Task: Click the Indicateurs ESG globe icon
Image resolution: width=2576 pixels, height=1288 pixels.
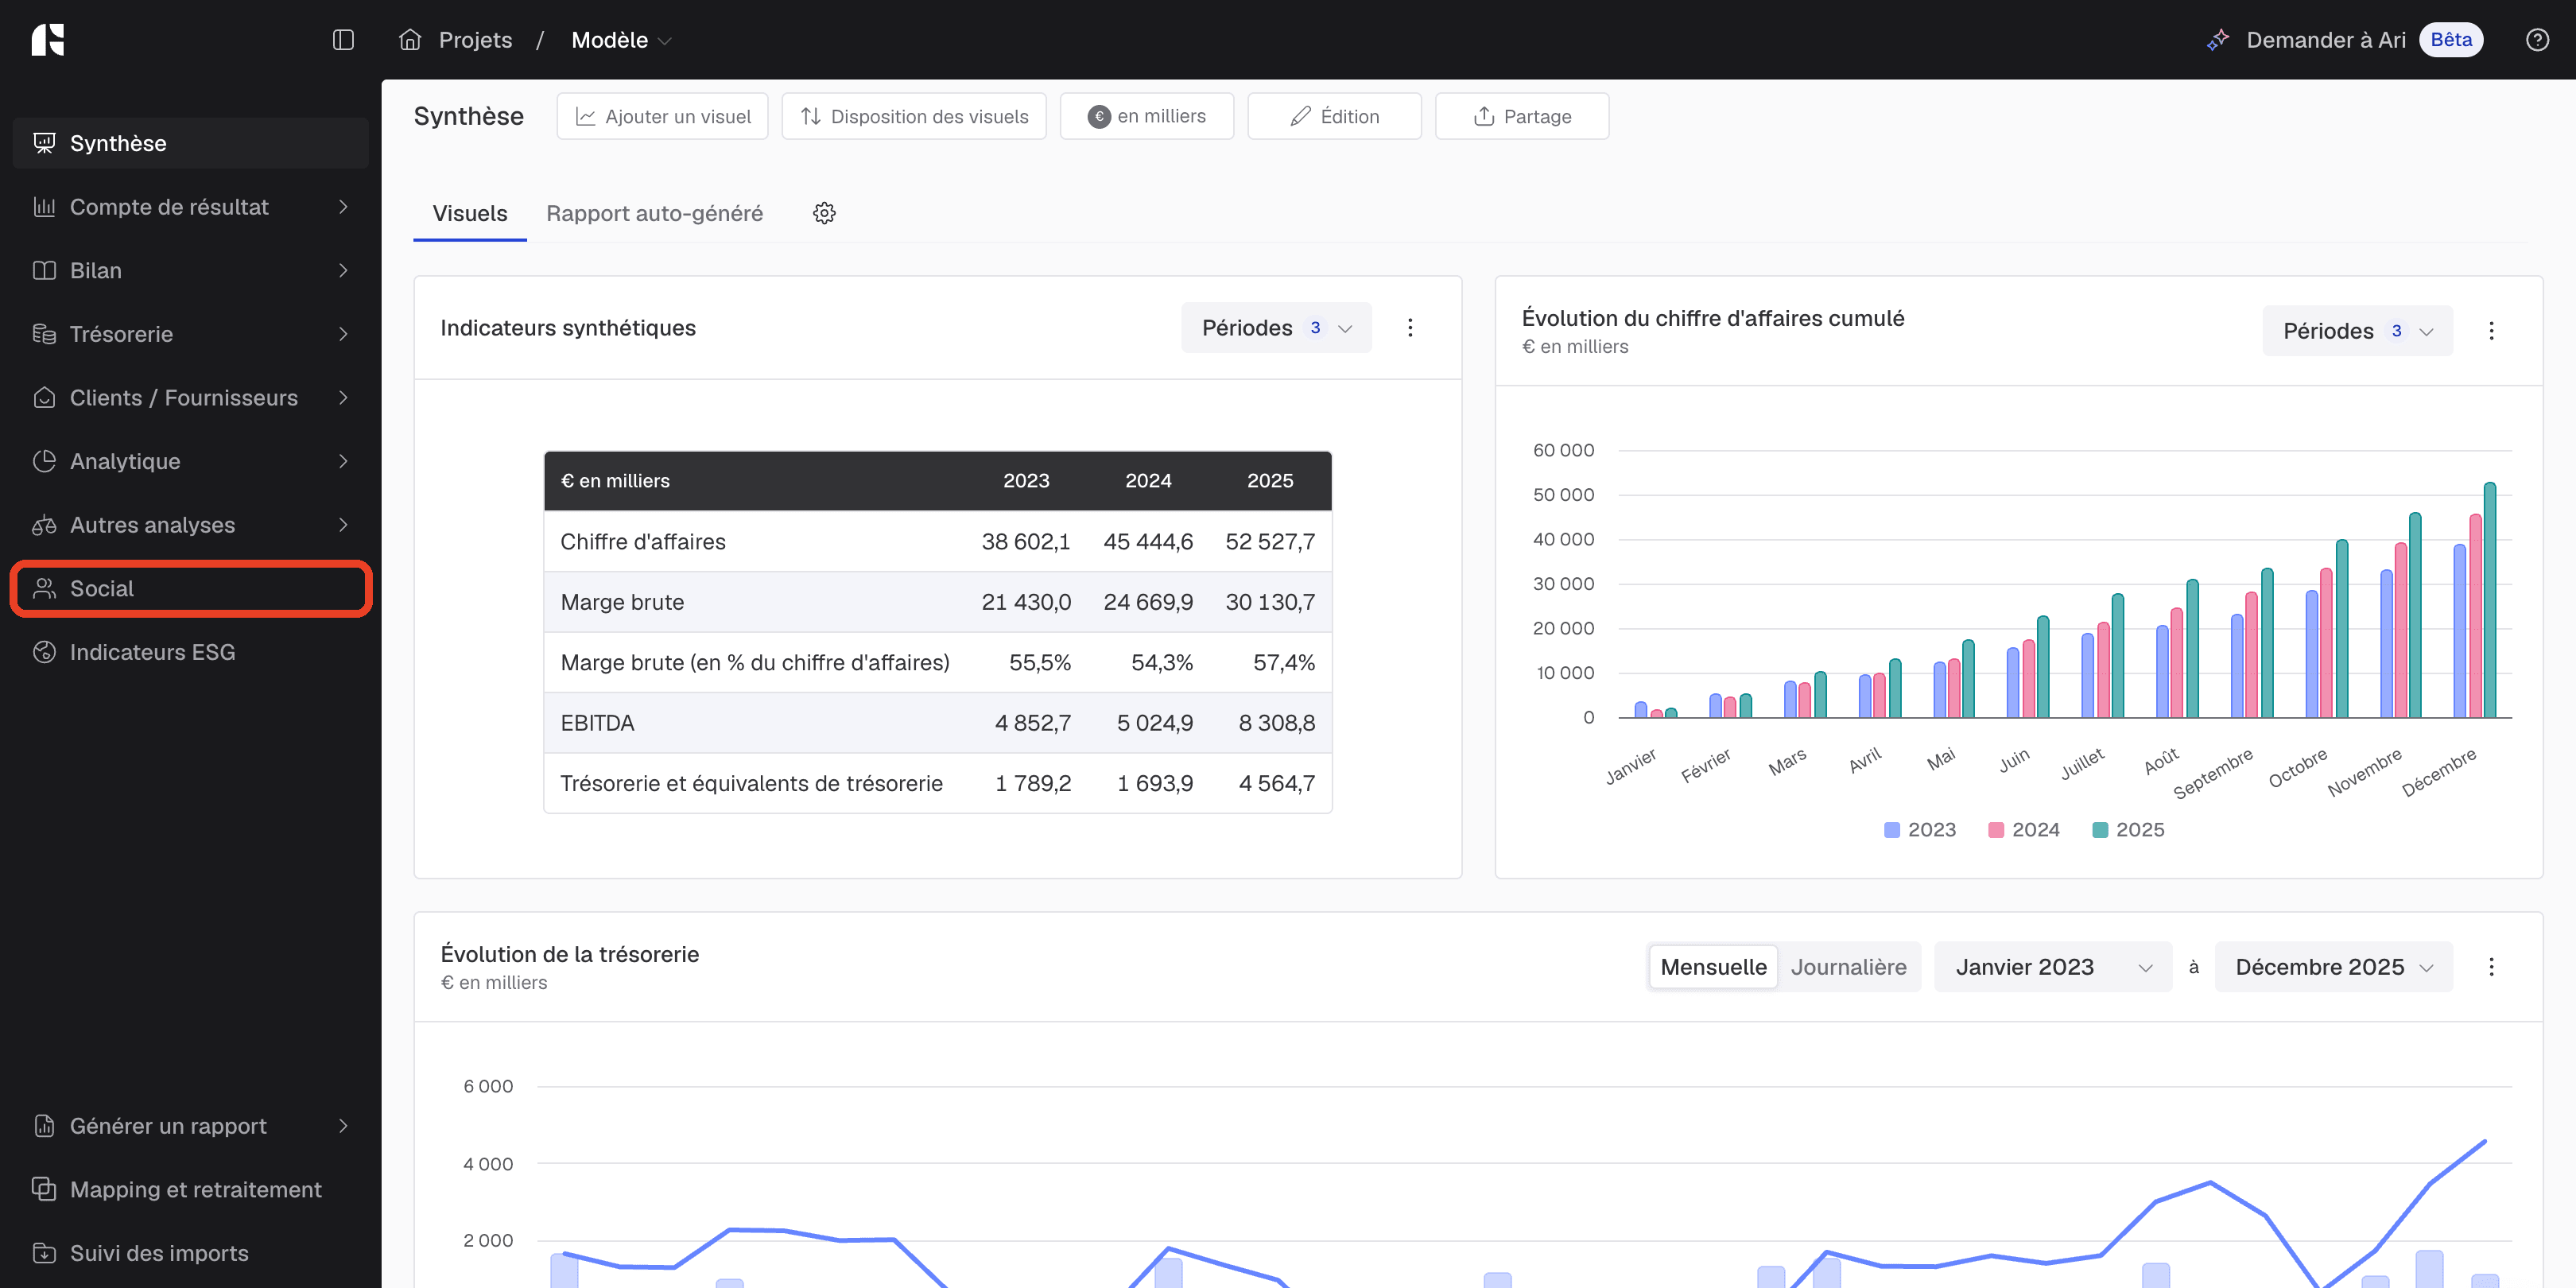Action: point(44,652)
